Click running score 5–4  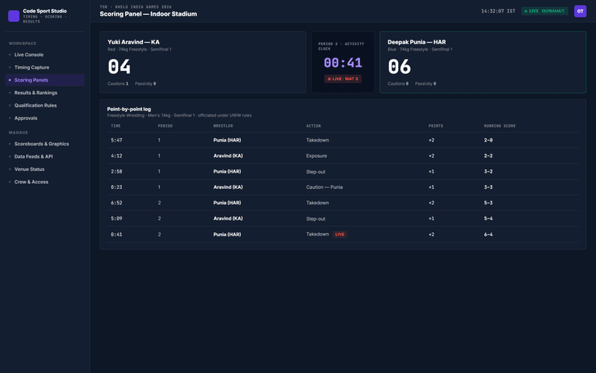coord(488,218)
